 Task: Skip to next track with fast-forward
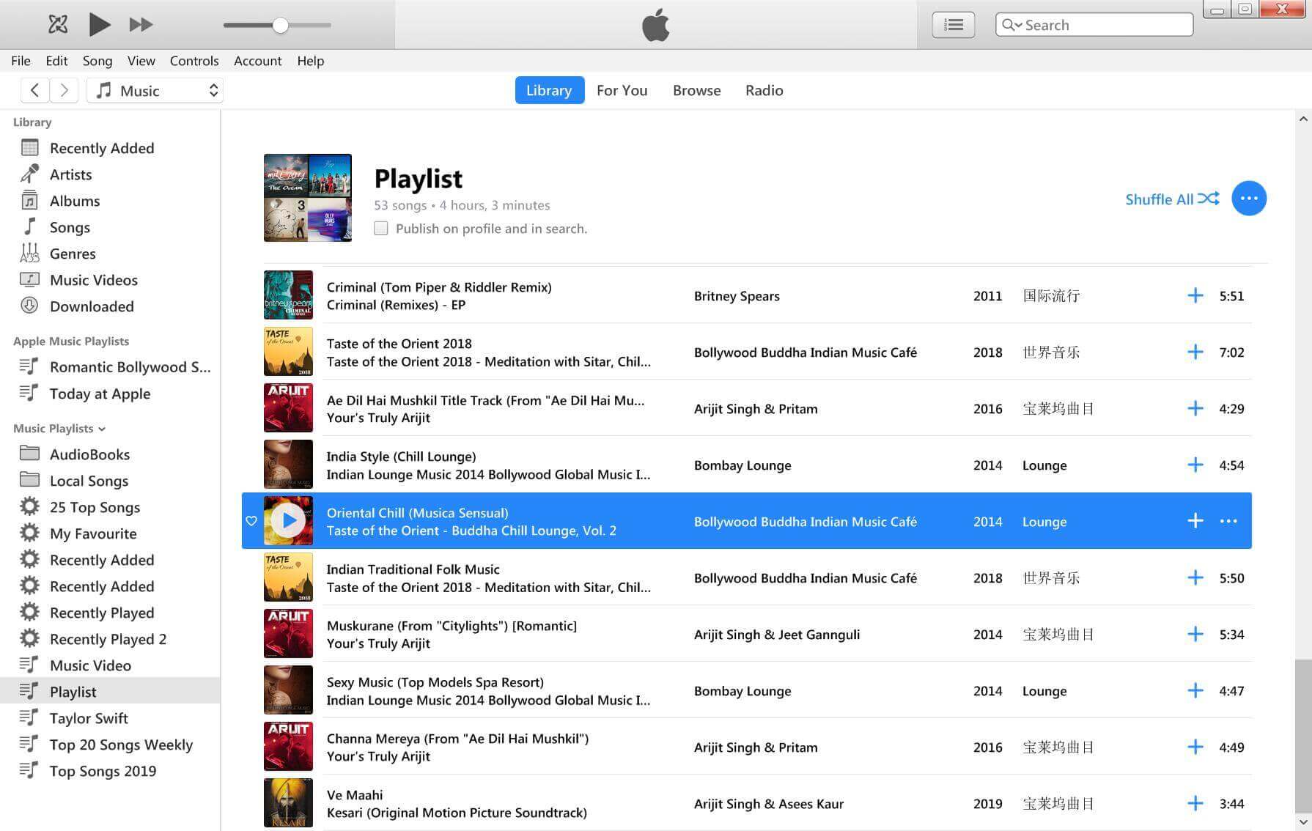[x=141, y=24]
